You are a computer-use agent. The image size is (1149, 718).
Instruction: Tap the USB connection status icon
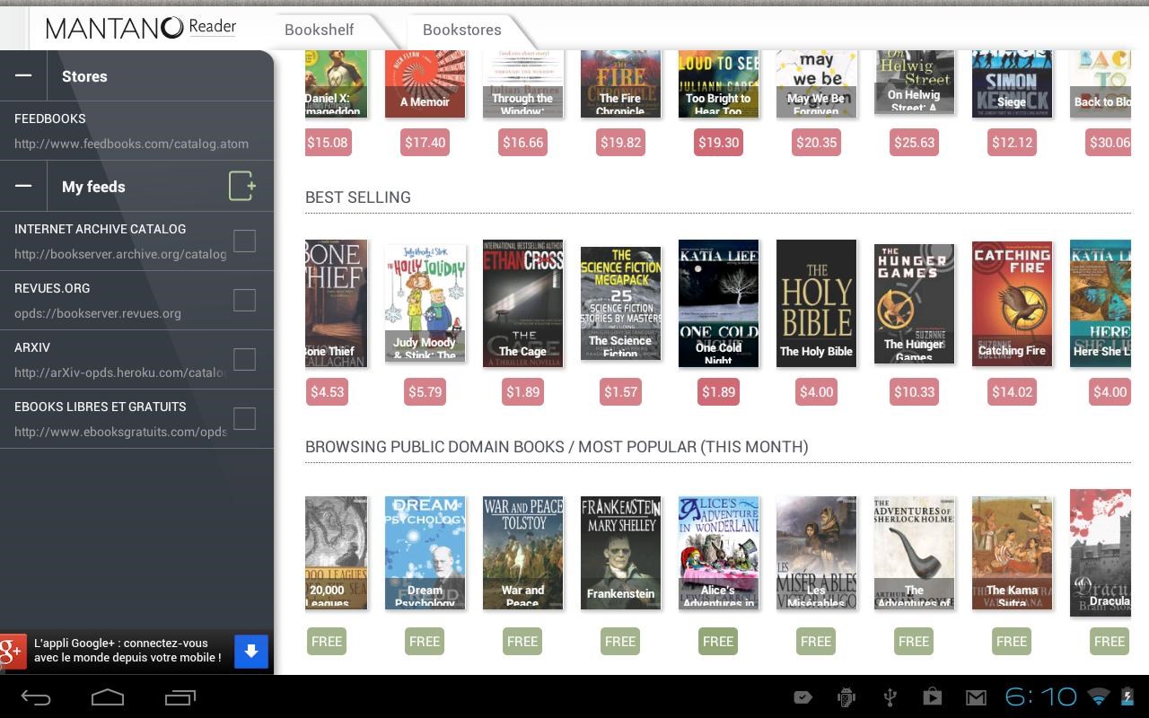point(889,696)
